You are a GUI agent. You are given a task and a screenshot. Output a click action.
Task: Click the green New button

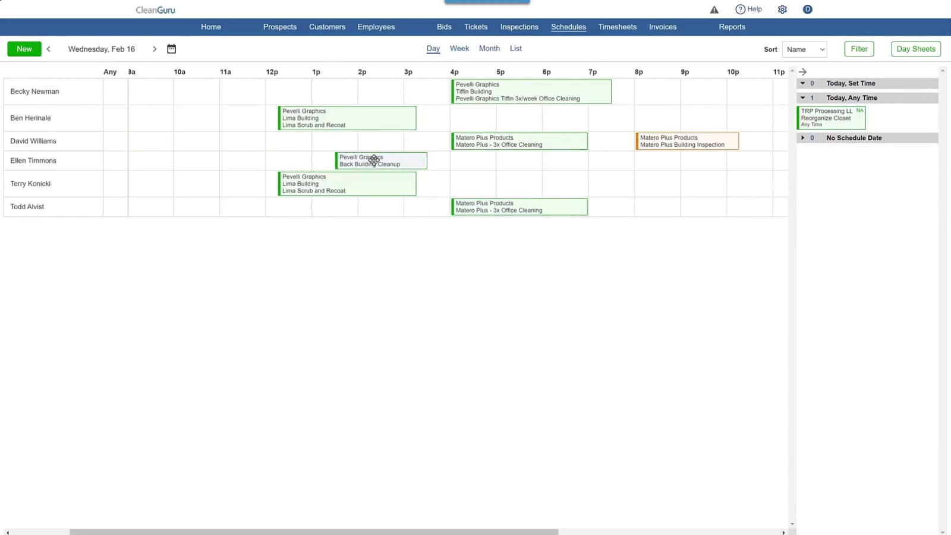[24, 49]
